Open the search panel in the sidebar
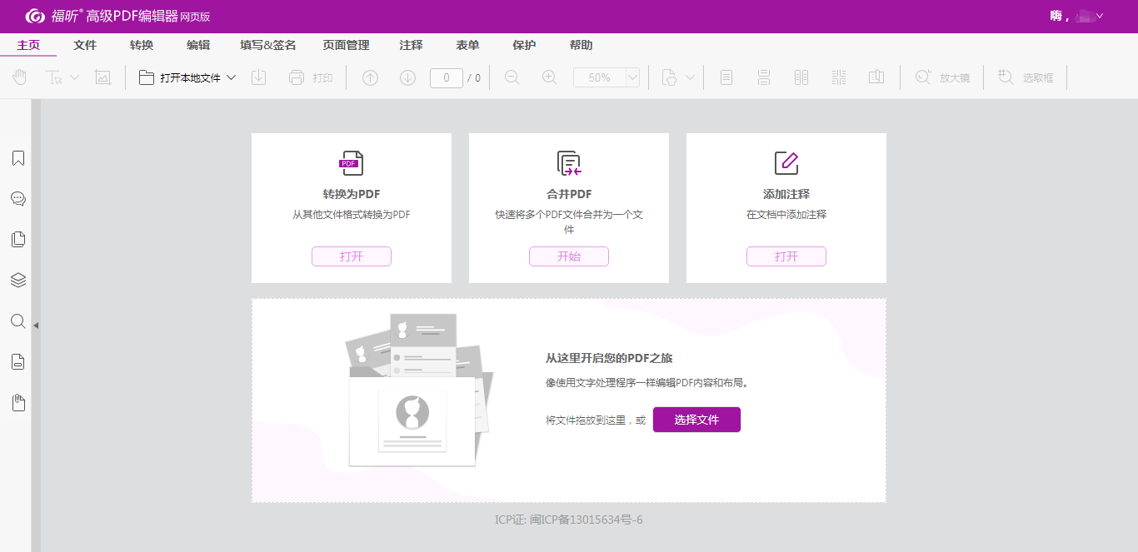 (x=17, y=321)
